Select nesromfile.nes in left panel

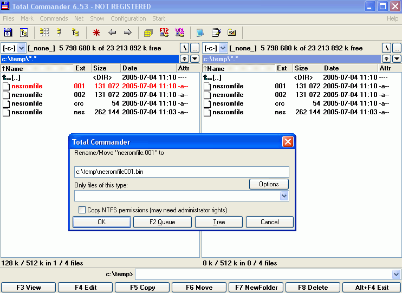(100, 112)
